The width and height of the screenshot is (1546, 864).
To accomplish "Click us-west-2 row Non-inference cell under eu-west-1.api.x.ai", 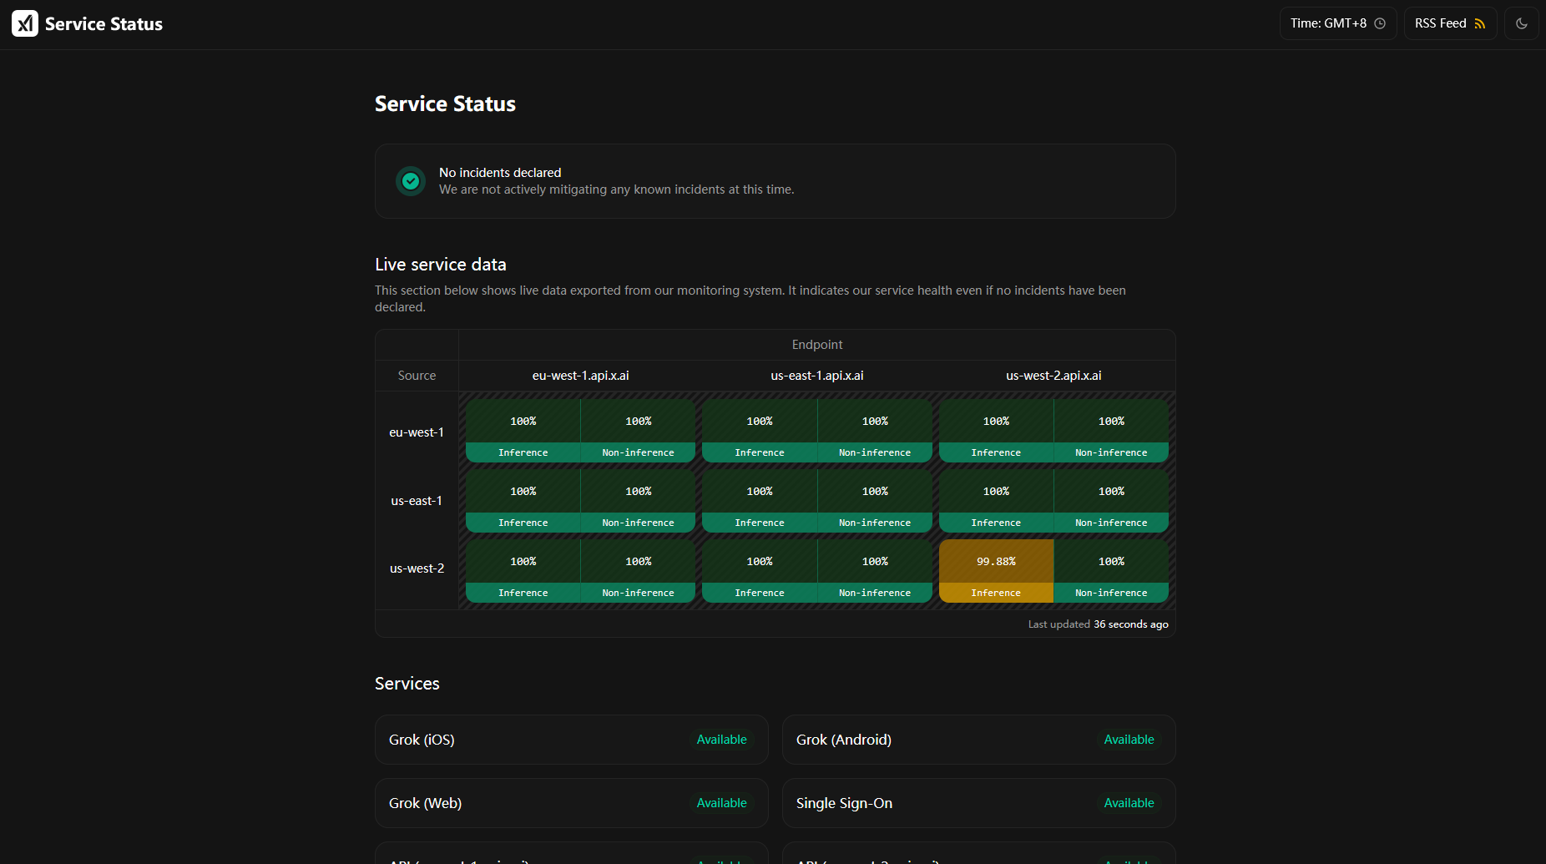I will click(x=639, y=571).
